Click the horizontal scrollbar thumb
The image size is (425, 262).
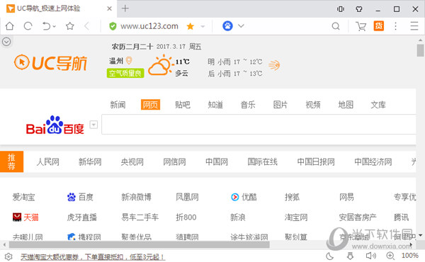(x=140, y=245)
